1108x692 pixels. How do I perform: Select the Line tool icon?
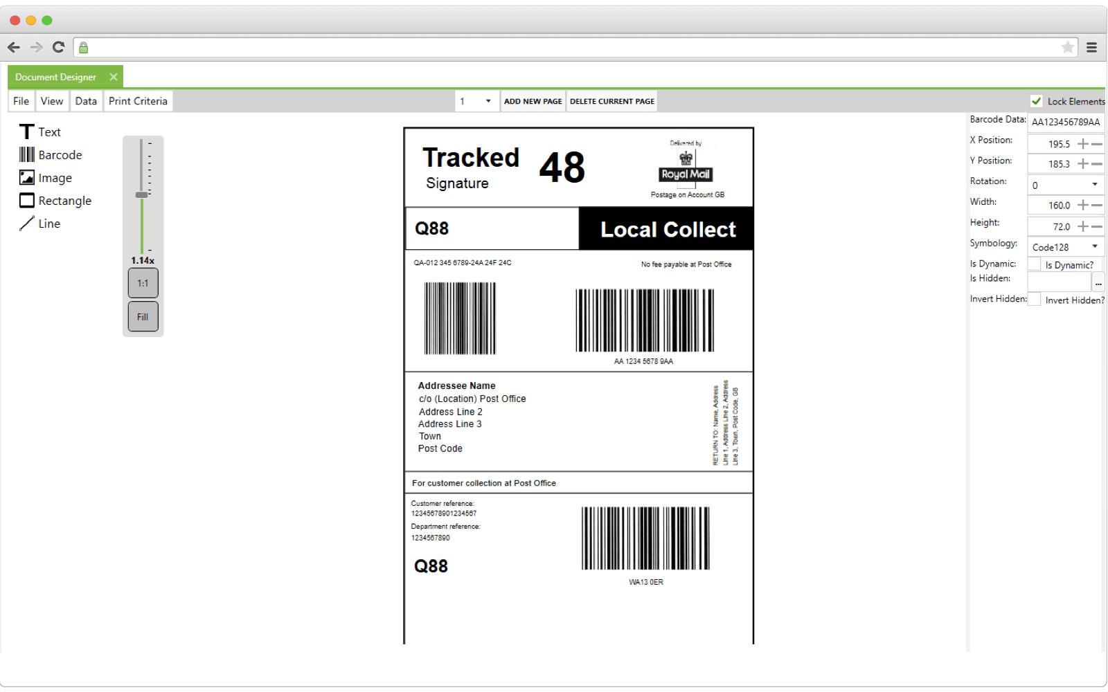(x=27, y=223)
